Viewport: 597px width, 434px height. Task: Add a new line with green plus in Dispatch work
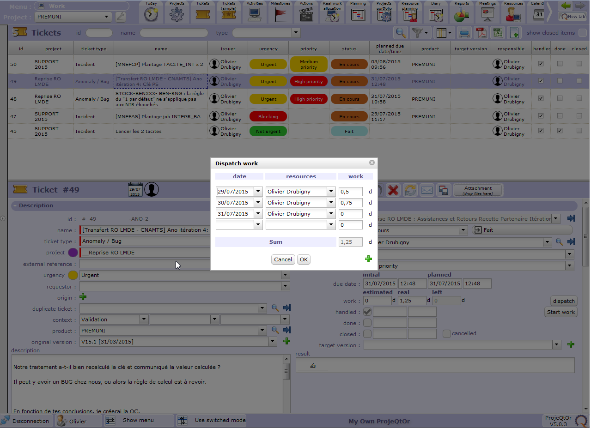368,259
